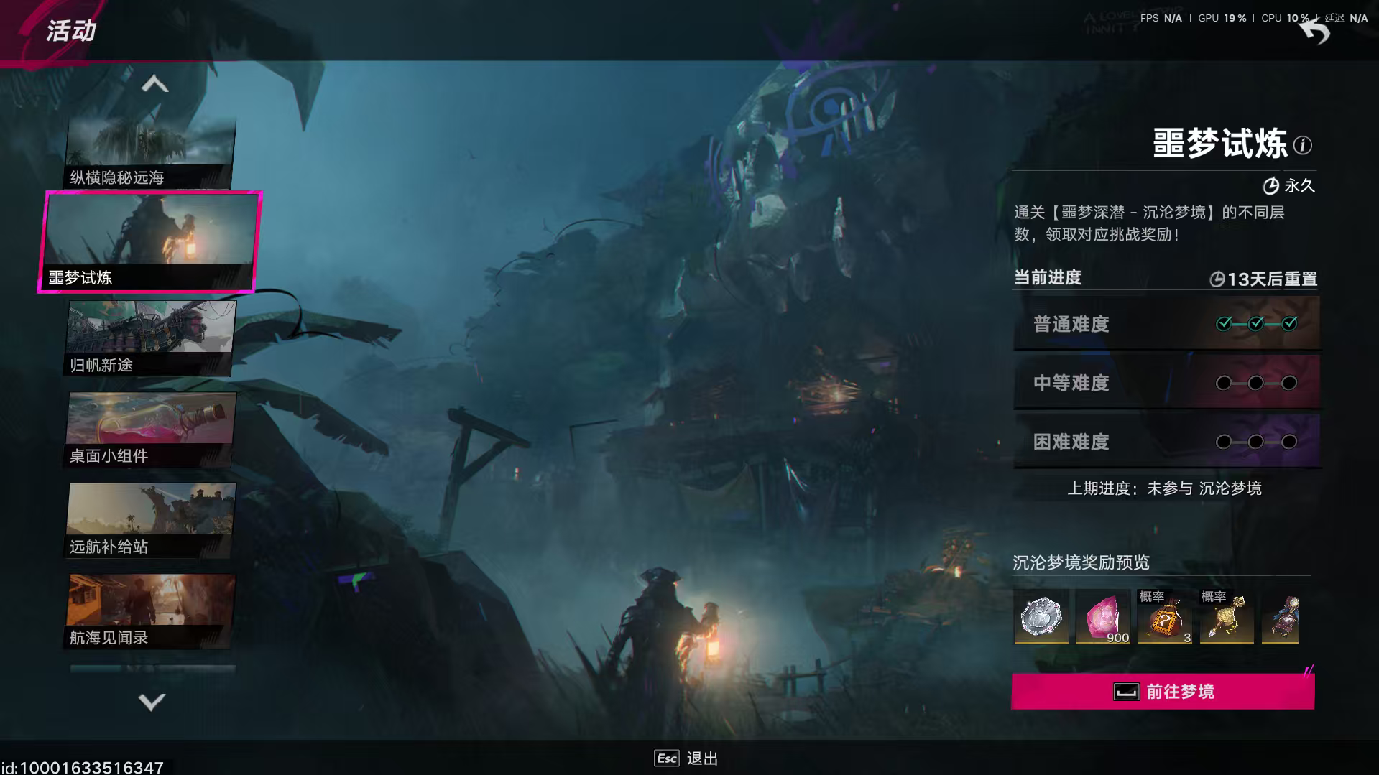1379x775 pixels.
Task: Select the 噩梦试炼 activity entry
Action: 149,242
